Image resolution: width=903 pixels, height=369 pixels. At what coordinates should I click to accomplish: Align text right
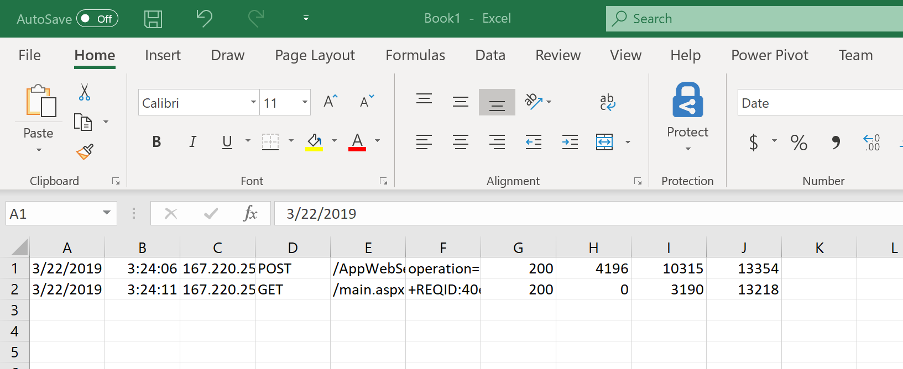tap(497, 142)
